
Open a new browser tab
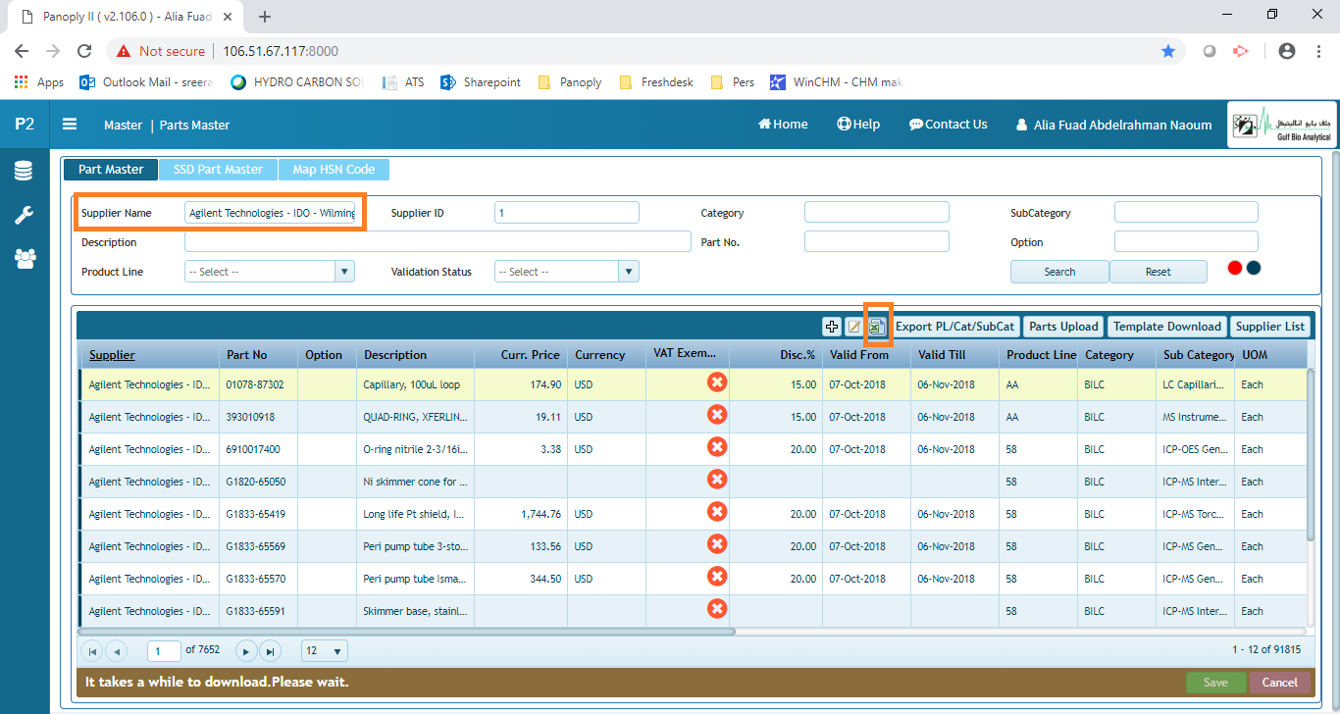click(265, 16)
